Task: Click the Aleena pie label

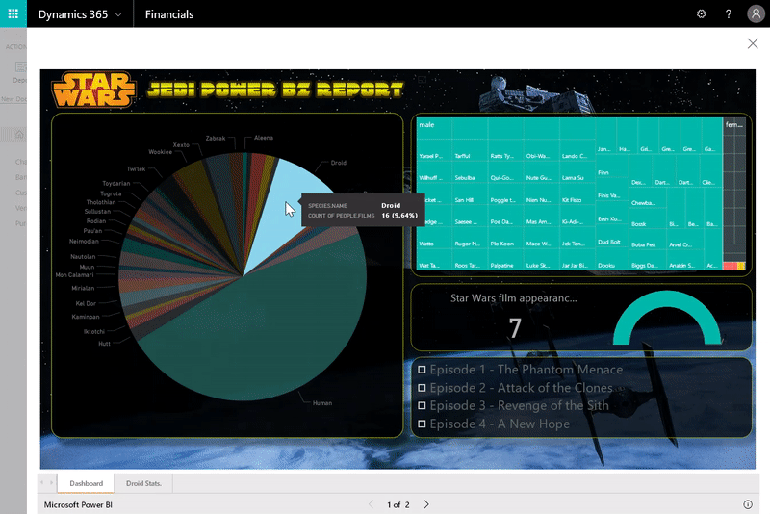Action: coord(264,138)
